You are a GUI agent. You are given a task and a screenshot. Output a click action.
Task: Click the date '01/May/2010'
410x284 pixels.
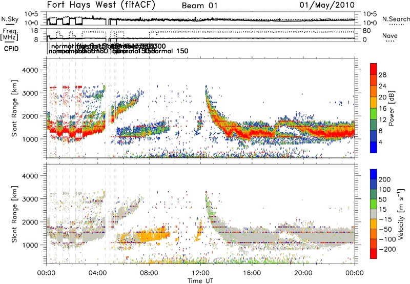click(327, 5)
